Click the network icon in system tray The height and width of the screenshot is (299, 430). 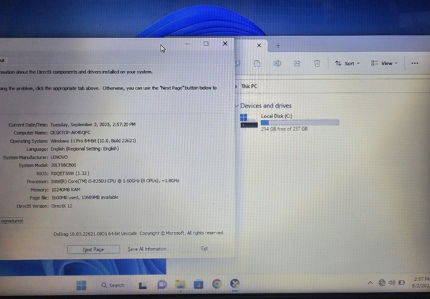(x=382, y=283)
